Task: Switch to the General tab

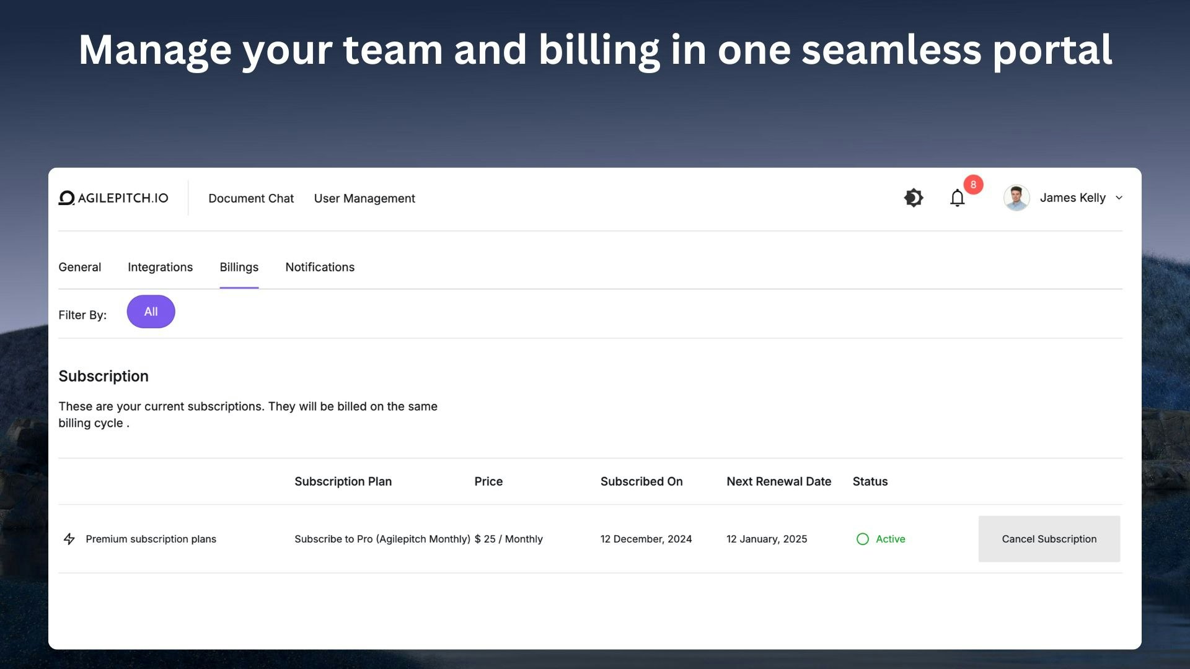Action: click(79, 268)
